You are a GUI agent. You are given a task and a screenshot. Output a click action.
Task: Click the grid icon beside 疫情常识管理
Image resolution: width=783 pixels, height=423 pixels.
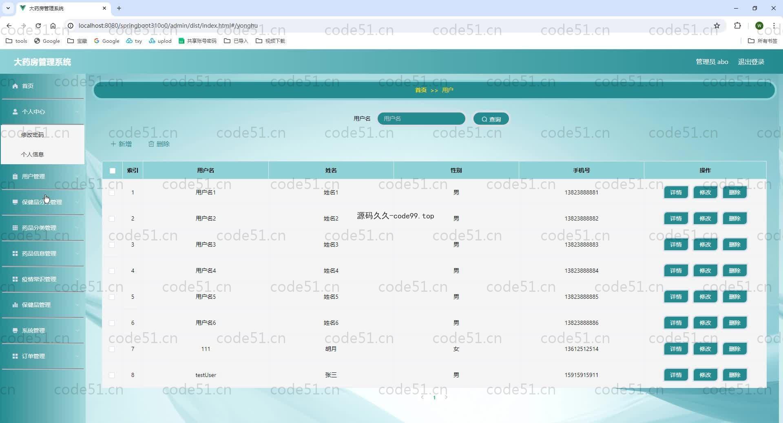15,279
